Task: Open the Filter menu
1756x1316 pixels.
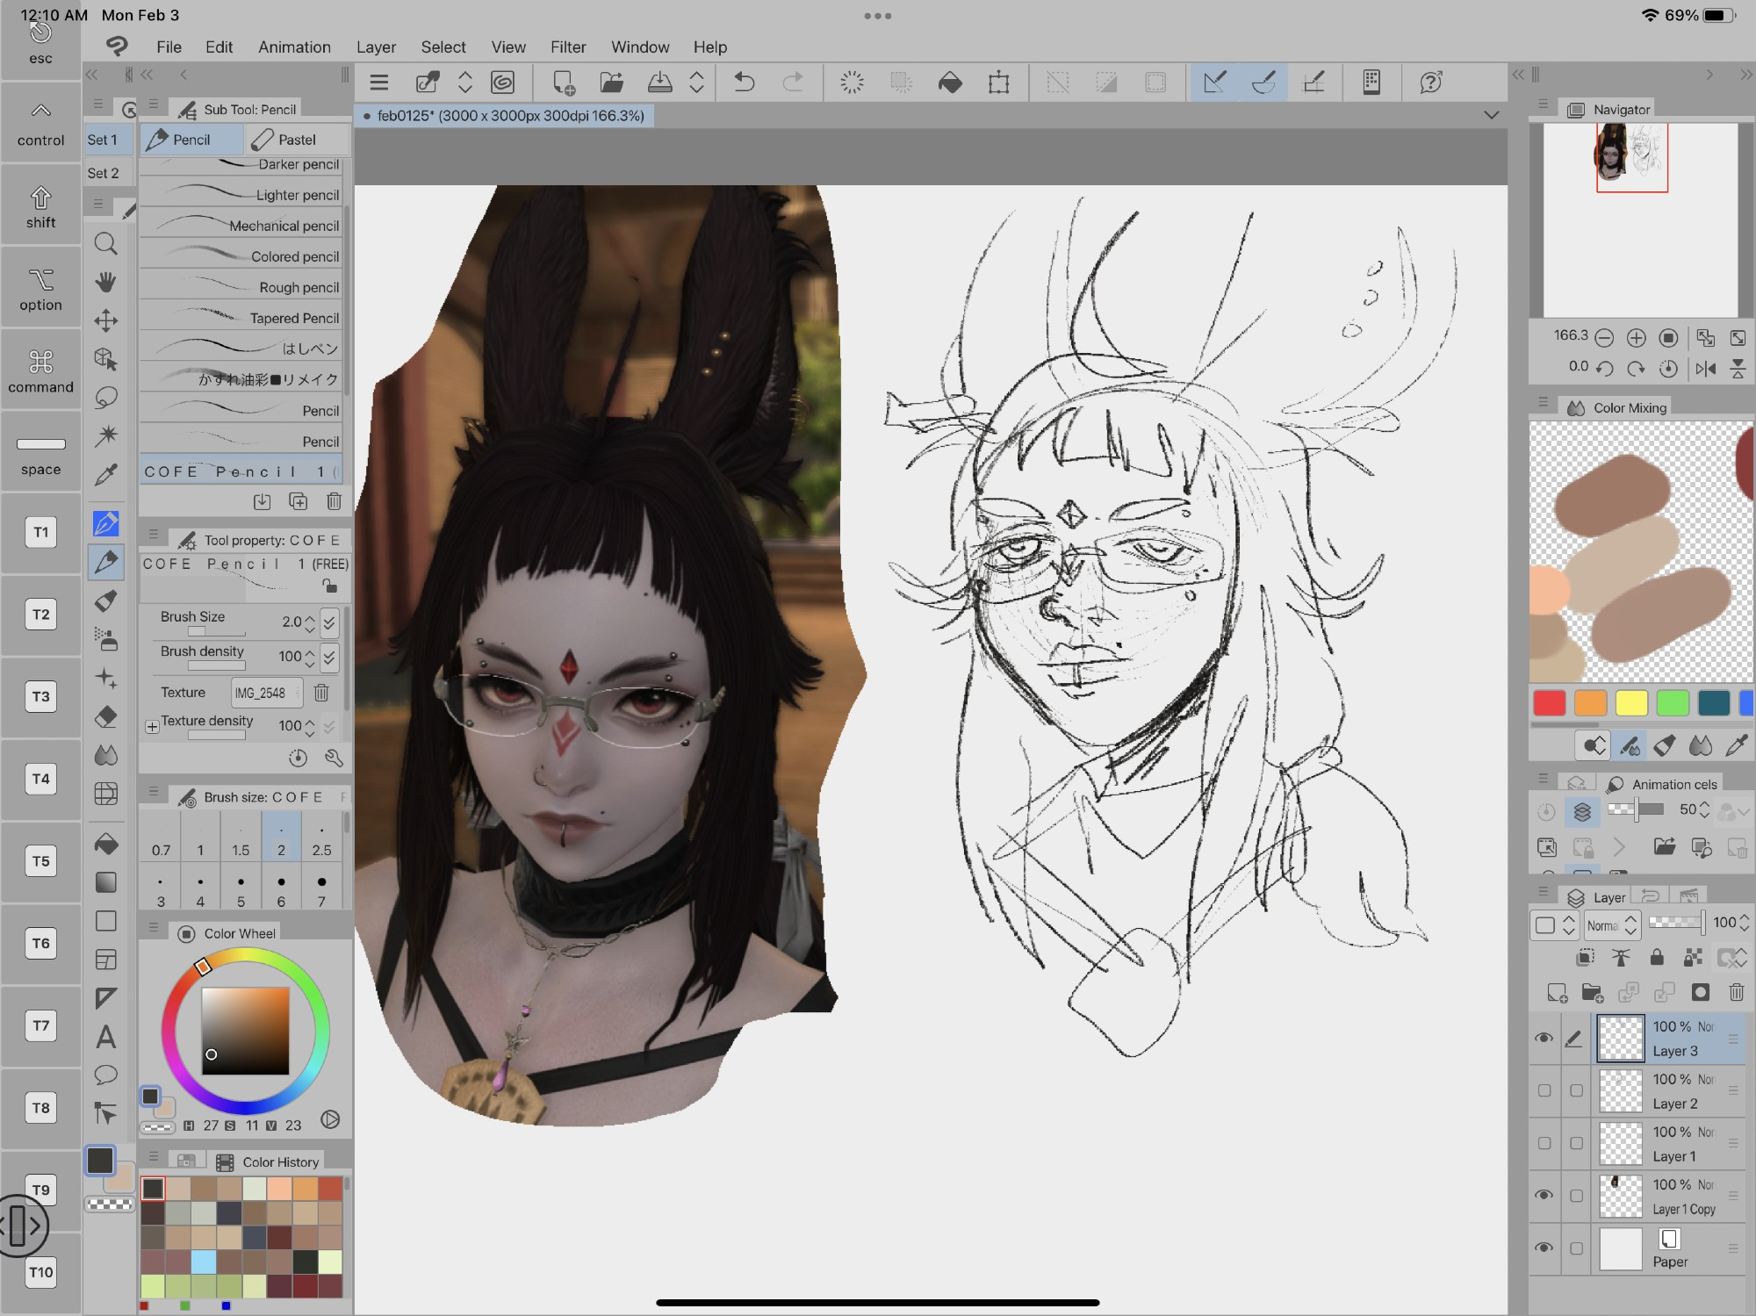Action: click(x=568, y=47)
